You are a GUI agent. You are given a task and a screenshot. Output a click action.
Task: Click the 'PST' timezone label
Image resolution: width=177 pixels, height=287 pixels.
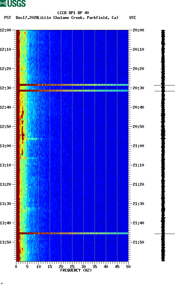7,18
